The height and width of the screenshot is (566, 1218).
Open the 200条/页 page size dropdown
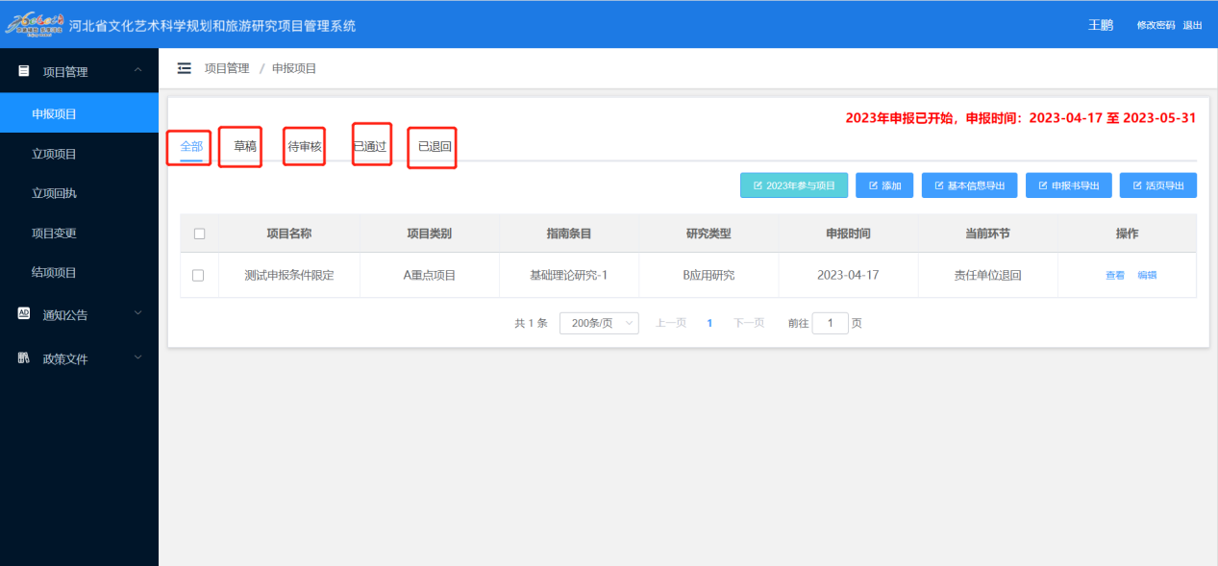599,323
